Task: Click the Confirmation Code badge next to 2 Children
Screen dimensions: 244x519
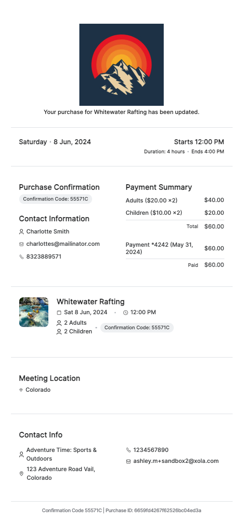Action: 137,328
